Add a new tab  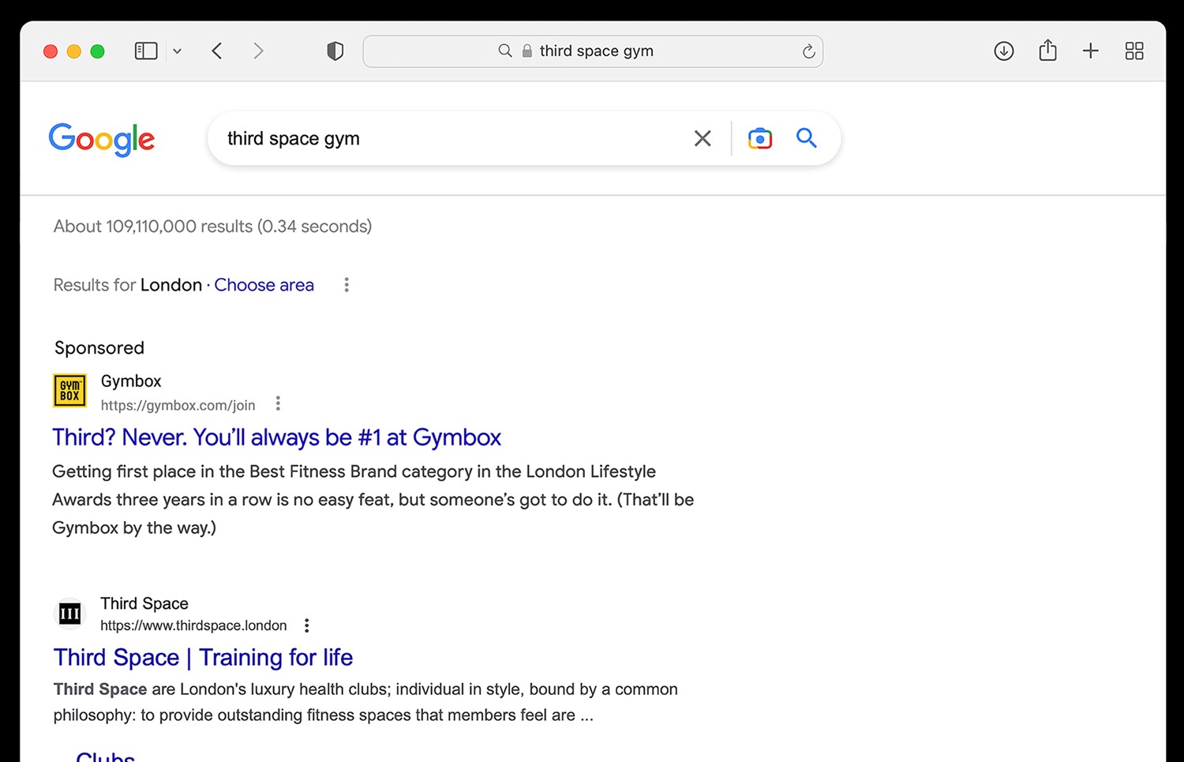click(1091, 51)
